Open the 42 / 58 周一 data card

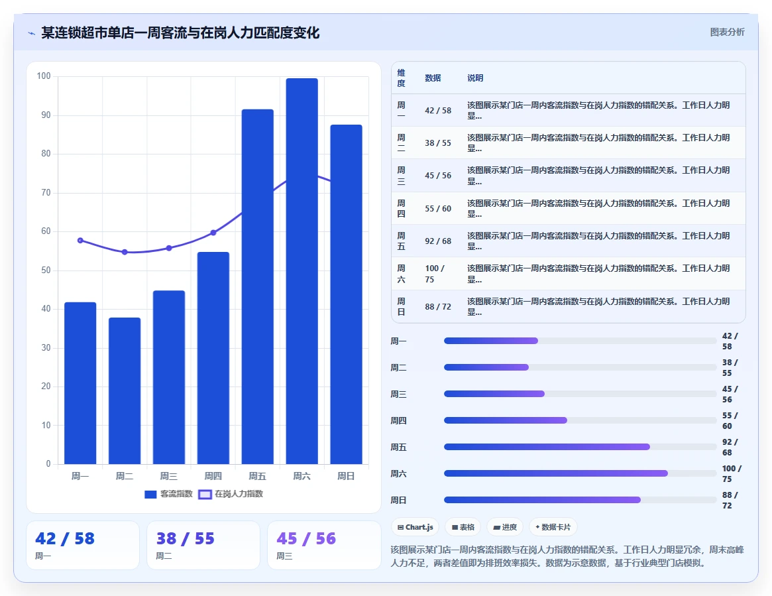pyautogui.click(x=83, y=545)
